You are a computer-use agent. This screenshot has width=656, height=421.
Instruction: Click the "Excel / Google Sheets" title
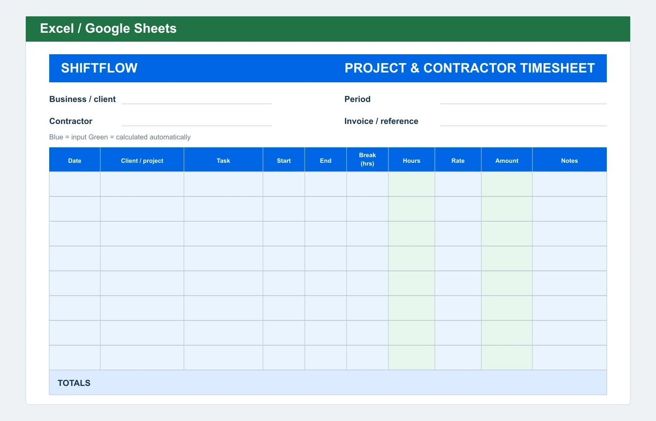(x=108, y=29)
